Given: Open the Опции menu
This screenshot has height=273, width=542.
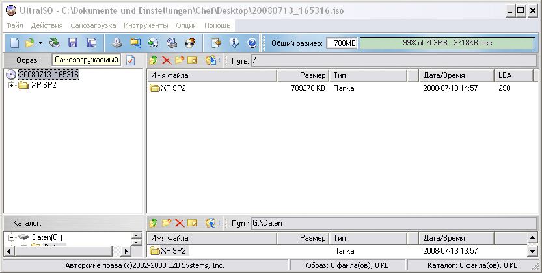Looking at the screenshot, I should coord(186,25).
